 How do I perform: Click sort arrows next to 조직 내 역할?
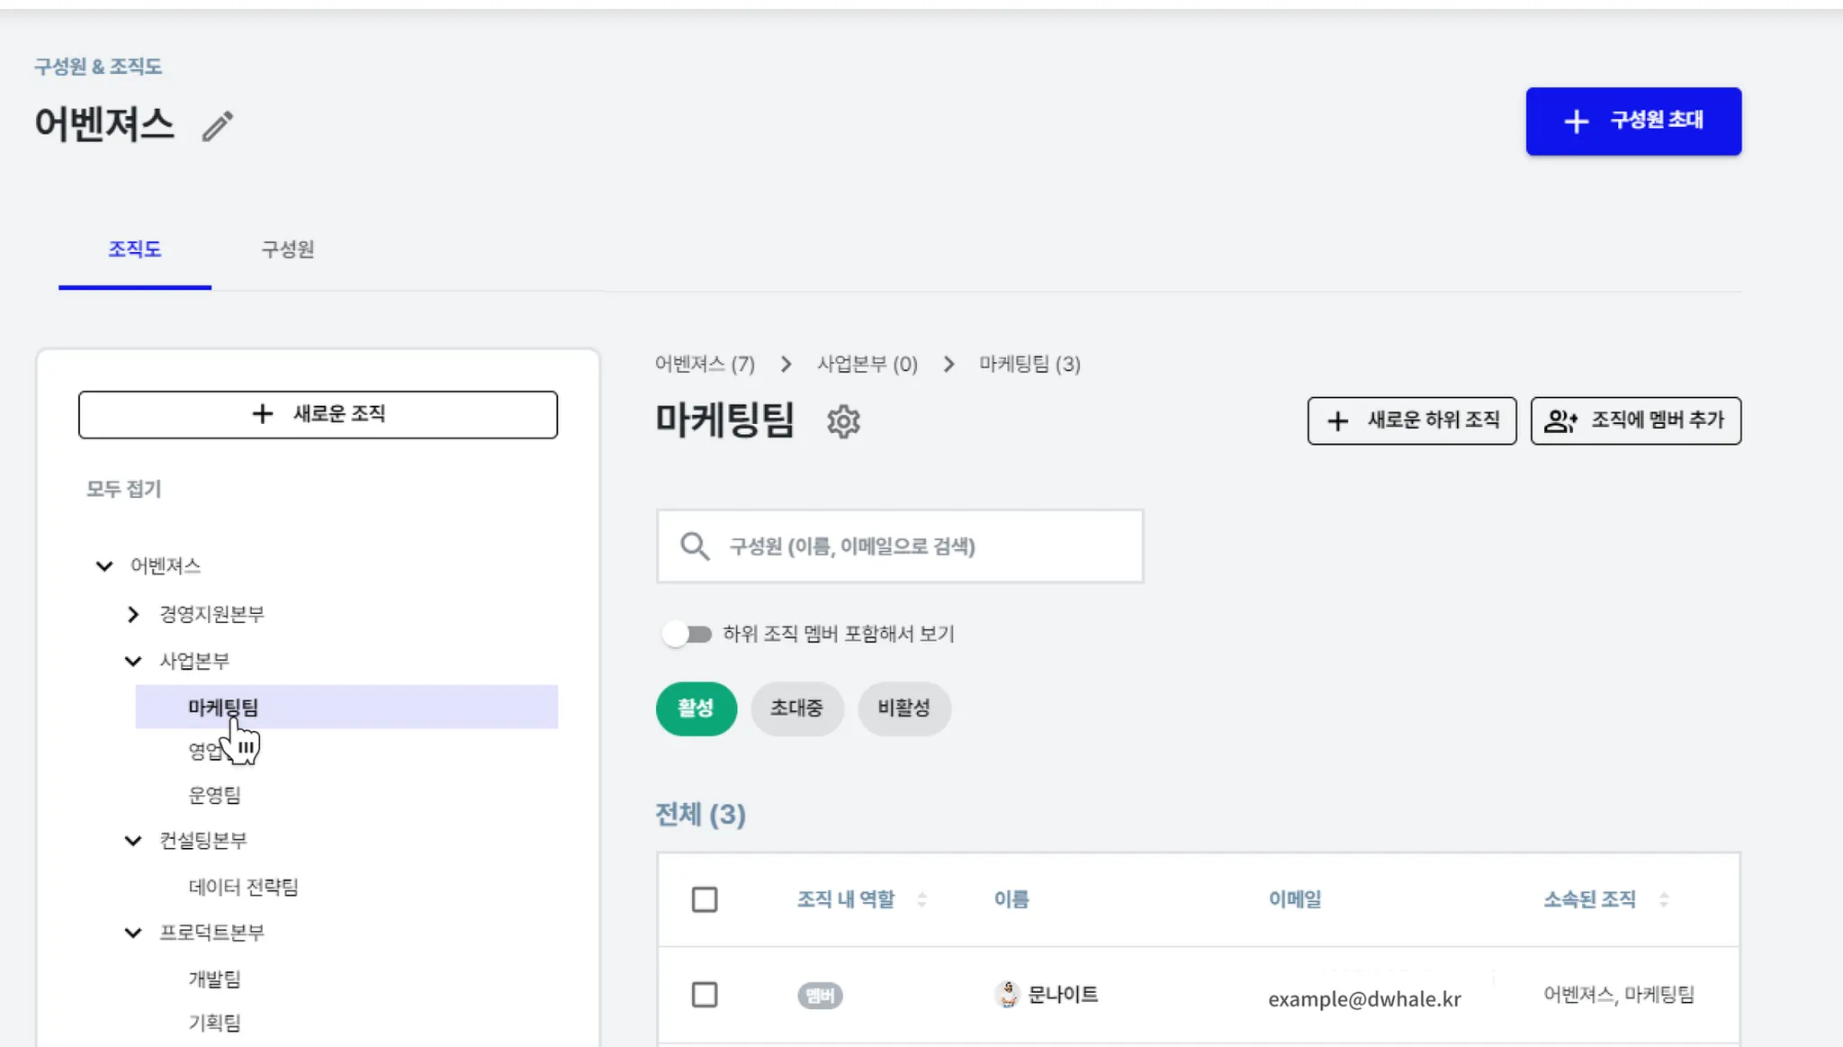[921, 899]
